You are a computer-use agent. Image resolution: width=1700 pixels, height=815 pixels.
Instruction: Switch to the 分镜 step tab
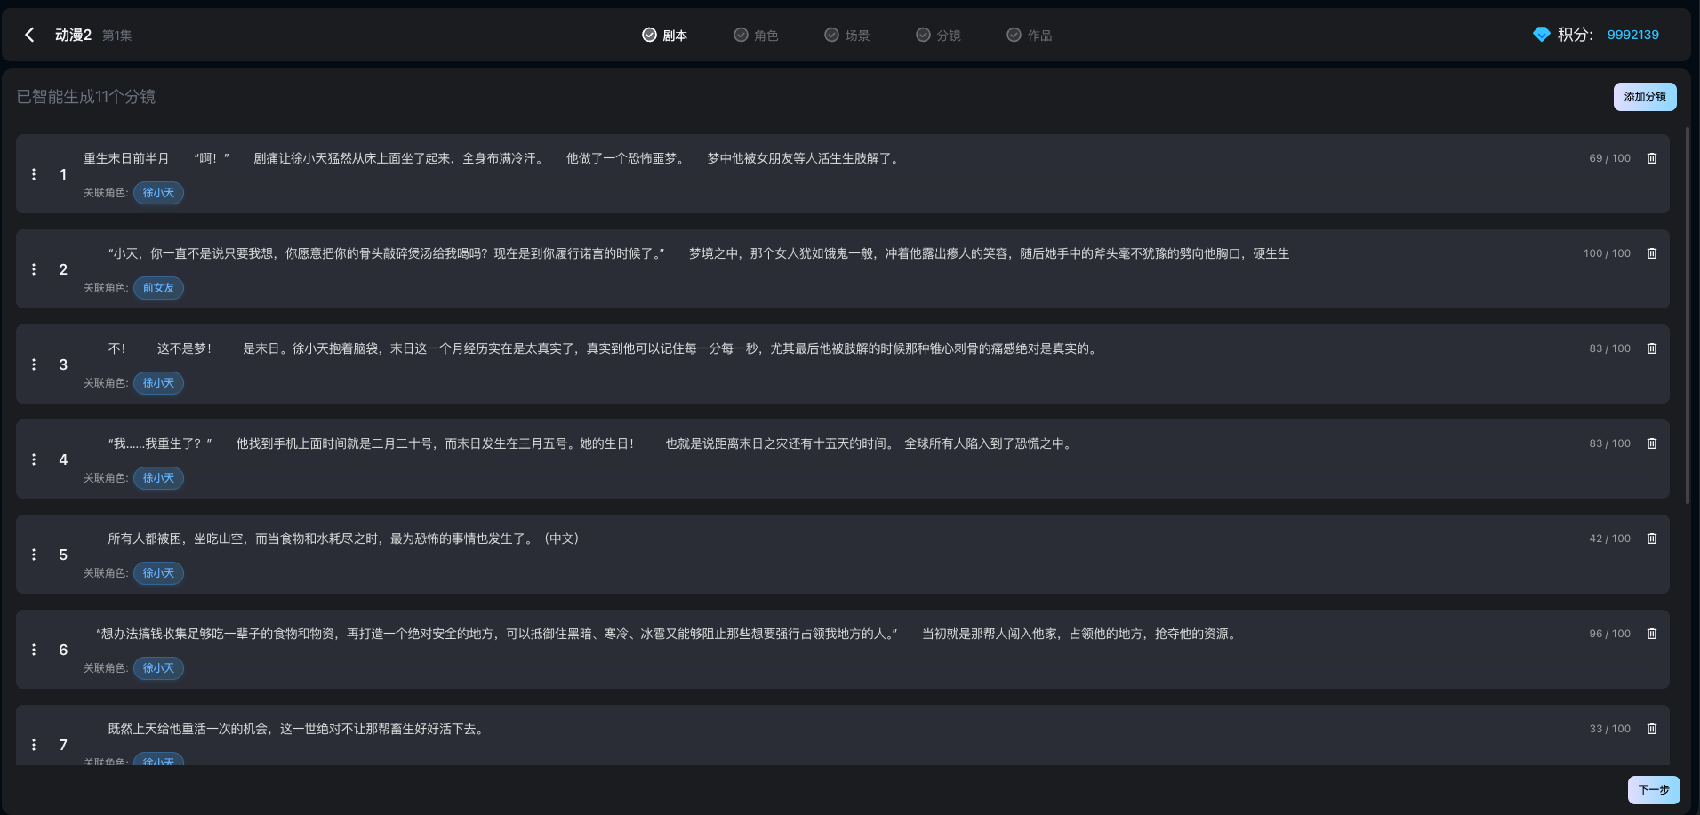938,35
